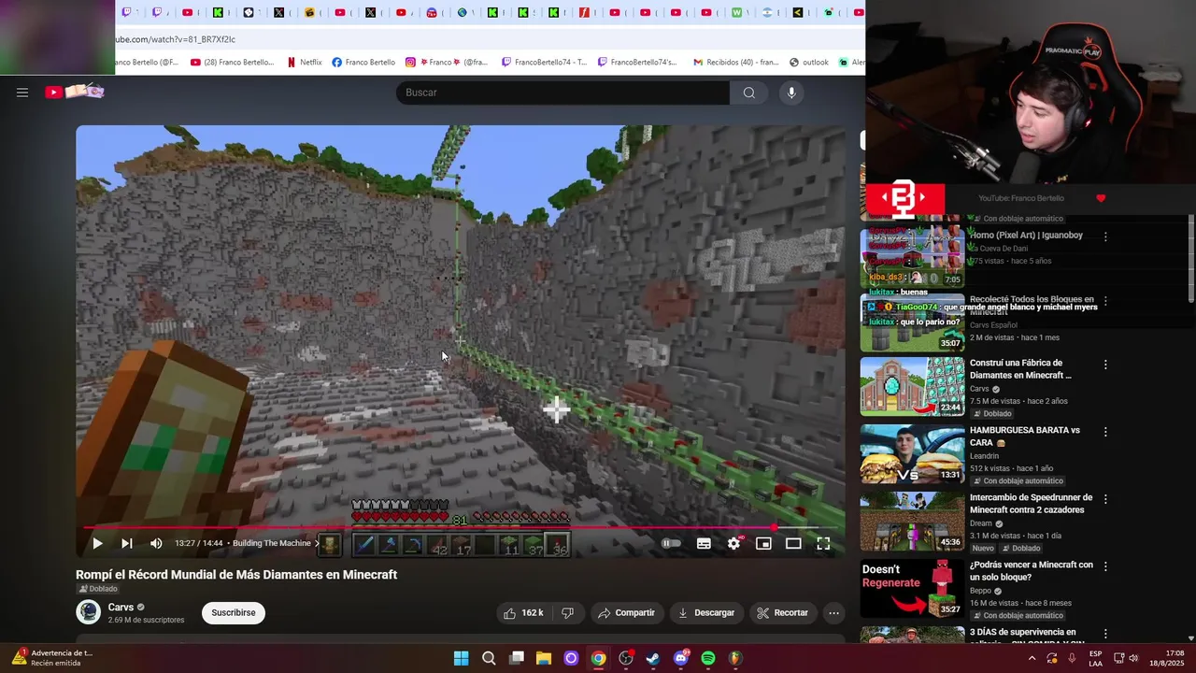Viewport: 1196px width, 673px height.
Task: Click the Dream channel name
Action: 982,524
